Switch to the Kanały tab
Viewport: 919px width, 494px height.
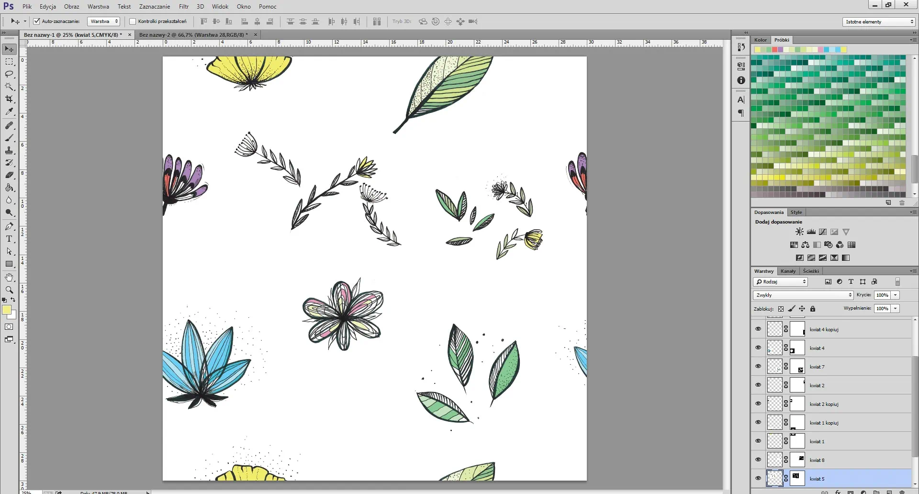point(788,271)
